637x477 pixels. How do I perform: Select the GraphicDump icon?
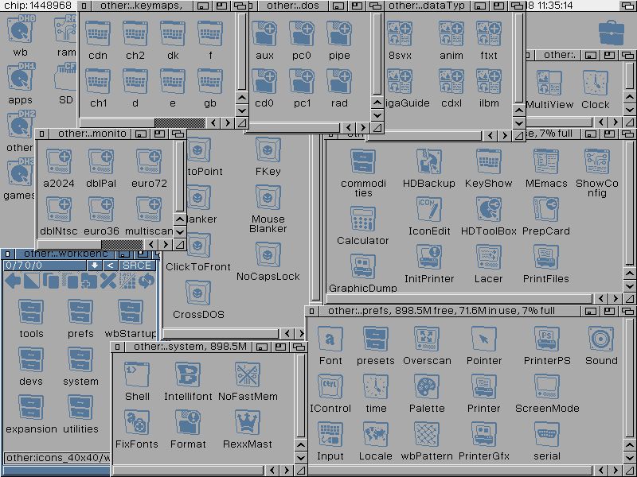[363, 266]
